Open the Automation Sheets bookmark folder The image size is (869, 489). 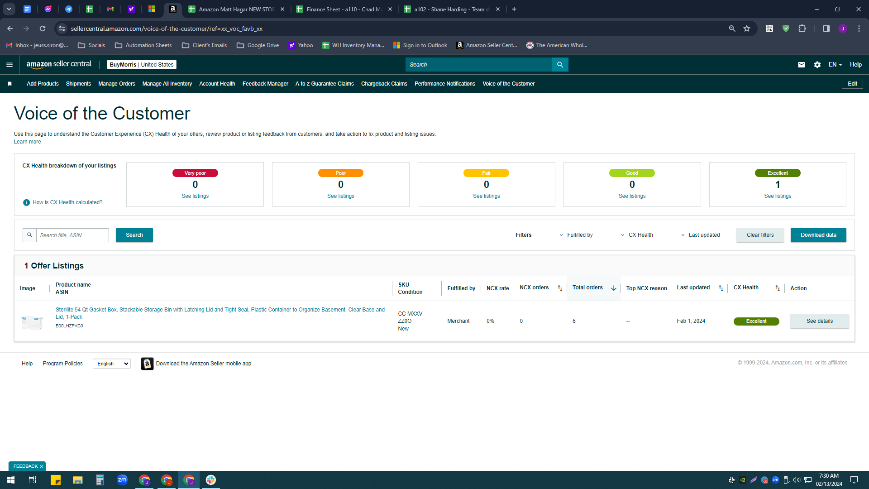click(x=143, y=45)
